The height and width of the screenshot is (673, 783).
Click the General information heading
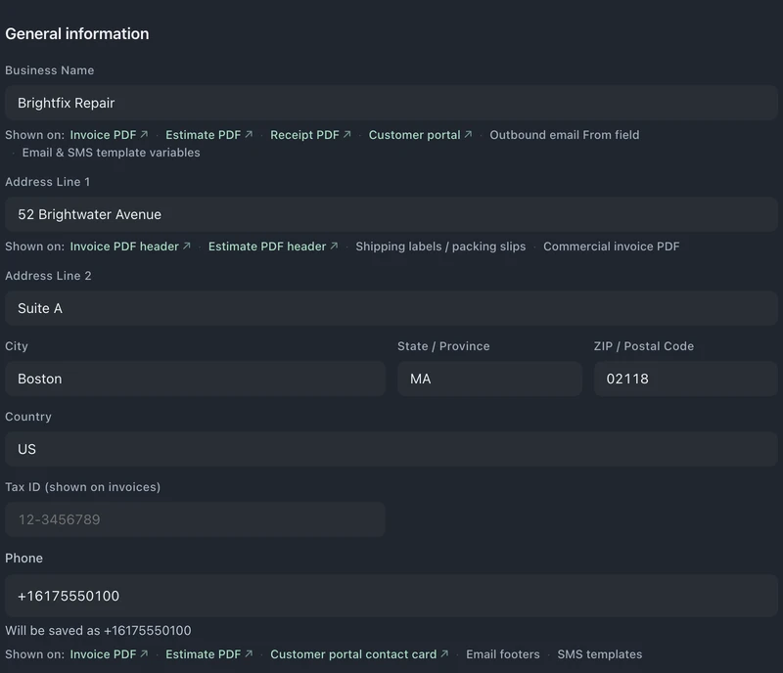click(77, 34)
